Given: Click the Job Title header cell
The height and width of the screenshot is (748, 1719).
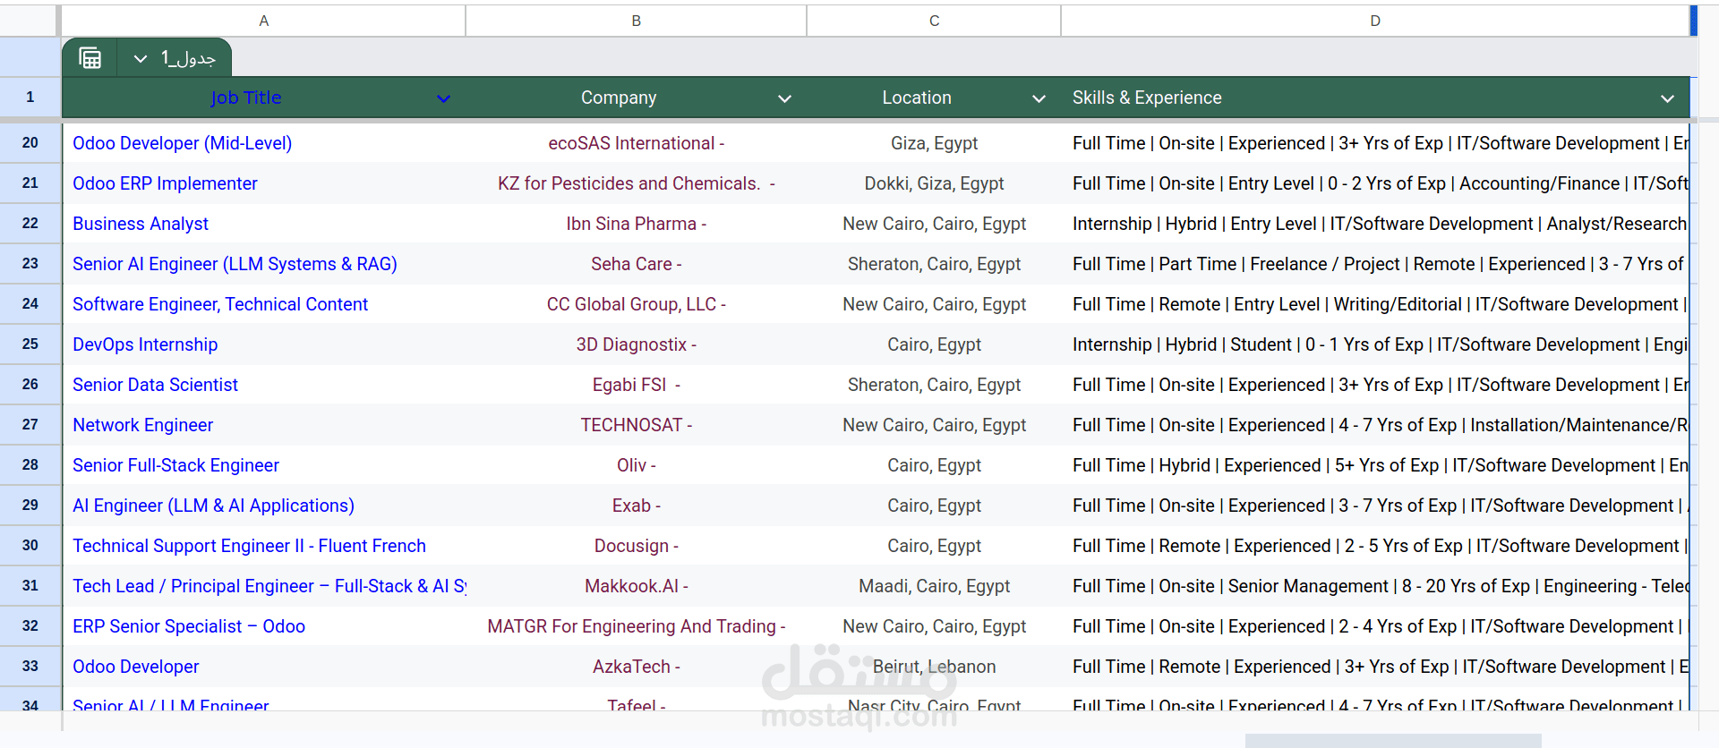Looking at the screenshot, I should (263, 98).
